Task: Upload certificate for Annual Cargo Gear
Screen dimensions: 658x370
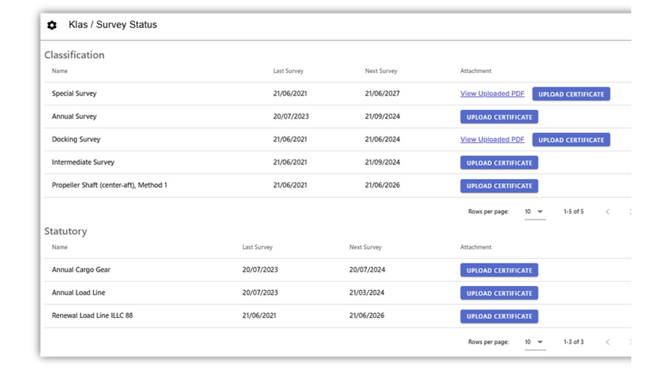Action: click(499, 270)
